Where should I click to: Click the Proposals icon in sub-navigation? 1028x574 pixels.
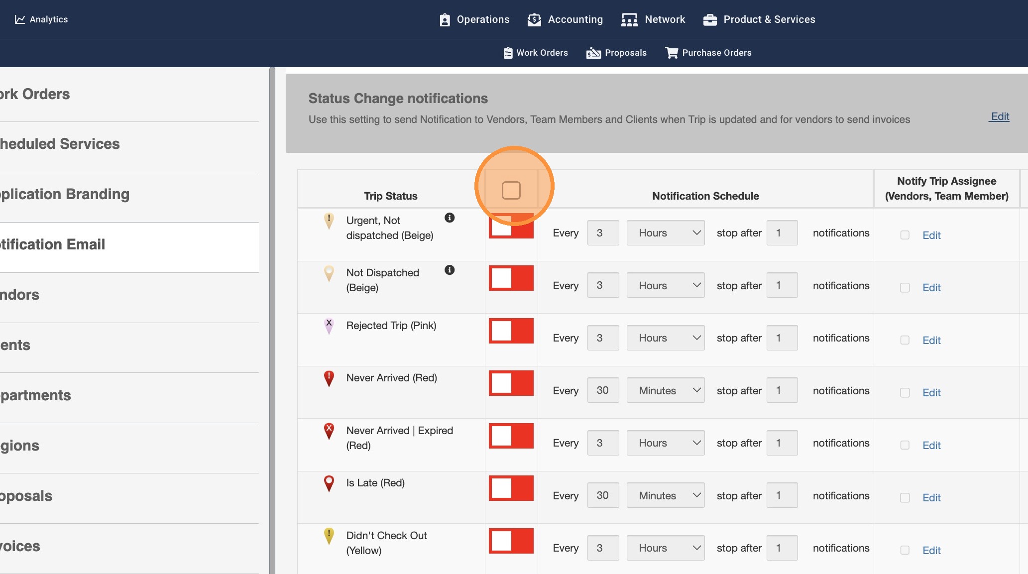(x=593, y=53)
